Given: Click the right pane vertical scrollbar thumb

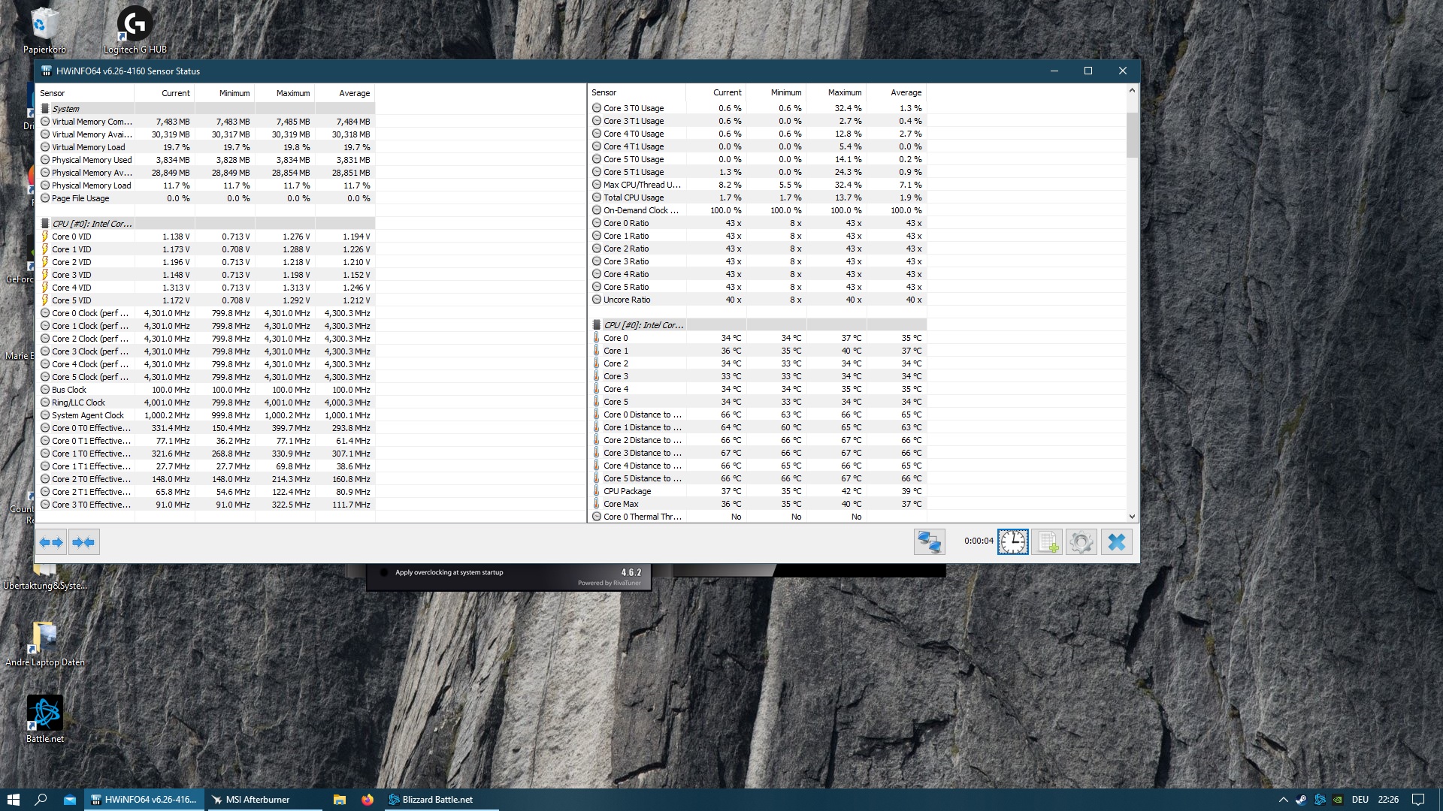Looking at the screenshot, I should (x=1132, y=135).
